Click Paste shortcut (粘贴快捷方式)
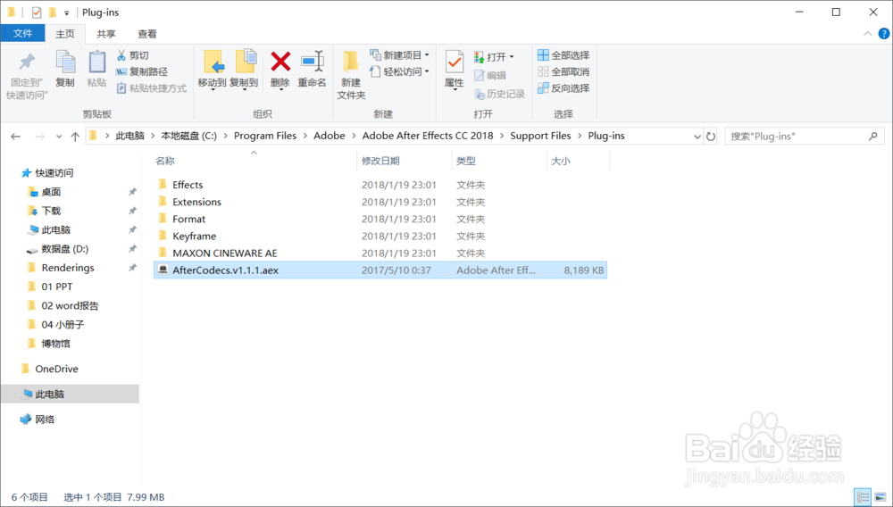Image resolution: width=893 pixels, height=507 pixels. coord(152,88)
